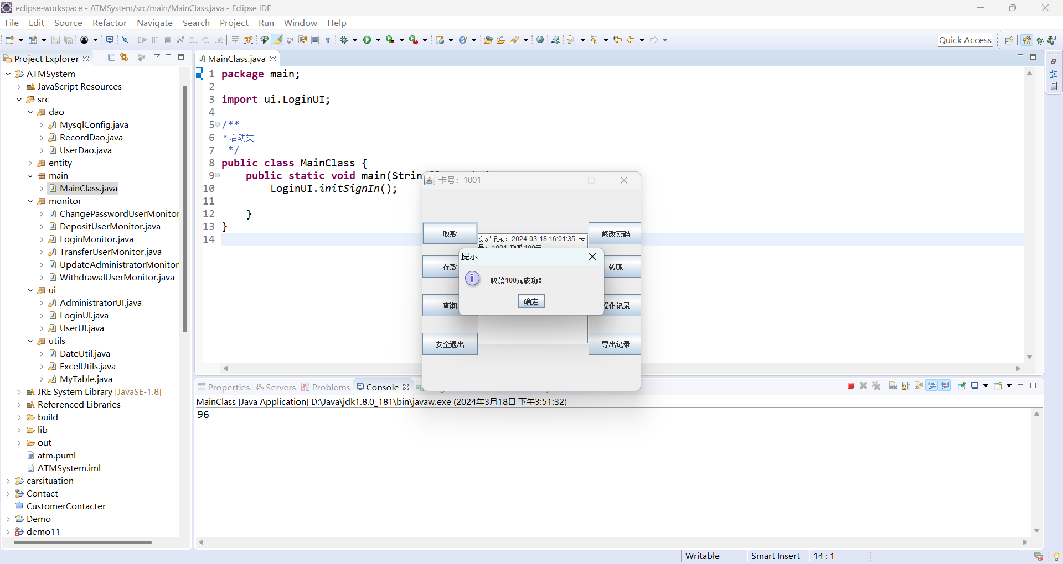Click the console scroll-down arrow
The width and height of the screenshot is (1063, 564).
[1036, 530]
